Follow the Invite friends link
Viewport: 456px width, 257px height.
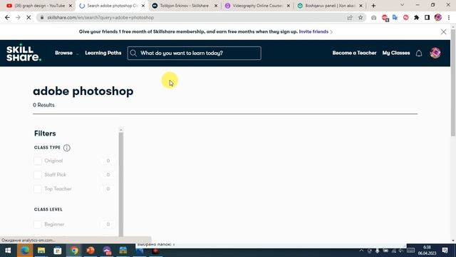click(x=313, y=31)
